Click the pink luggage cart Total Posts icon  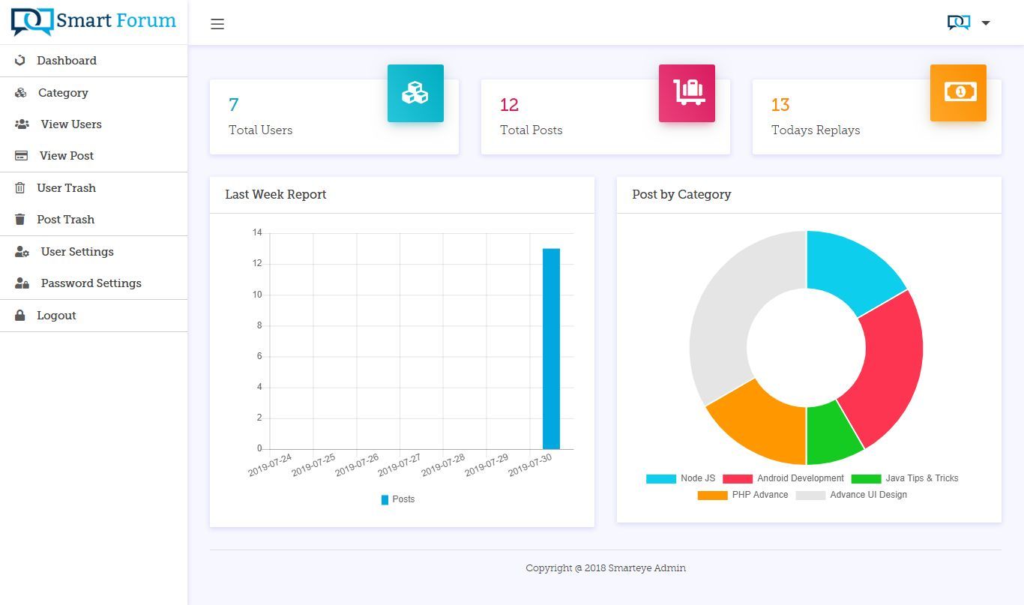687,93
